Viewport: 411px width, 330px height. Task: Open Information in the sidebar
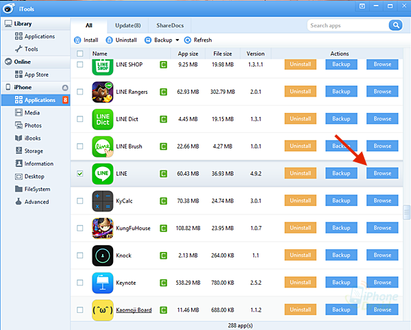click(x=34, y=164)
